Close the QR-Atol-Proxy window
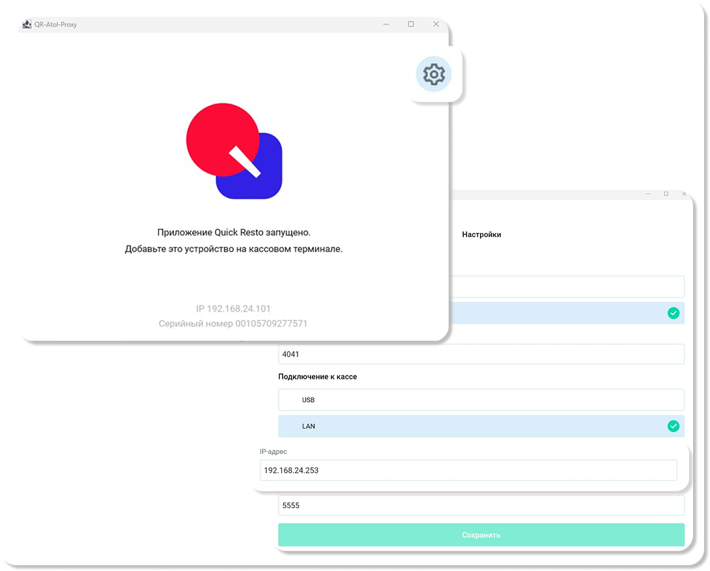Screen dimensions: 710x571 tap(436, 24)
